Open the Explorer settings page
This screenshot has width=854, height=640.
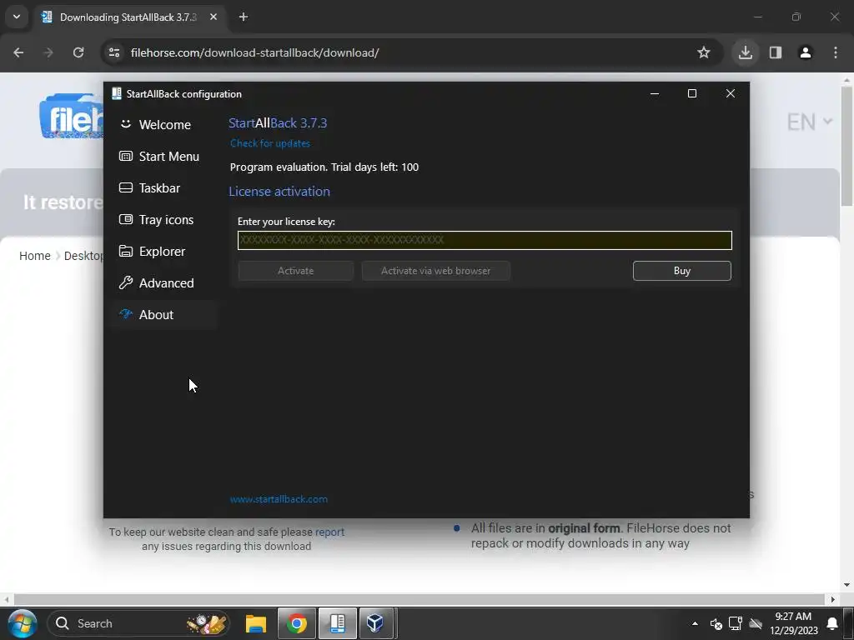coord(164,251)
